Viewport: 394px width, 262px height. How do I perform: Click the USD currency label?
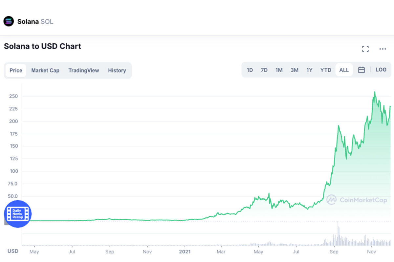(x=13, y=251)
